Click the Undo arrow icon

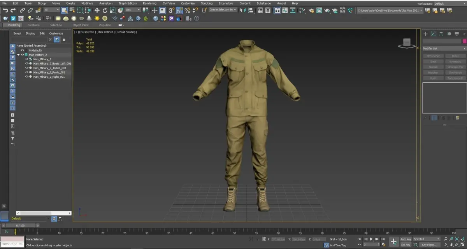[x=5, y=10]
